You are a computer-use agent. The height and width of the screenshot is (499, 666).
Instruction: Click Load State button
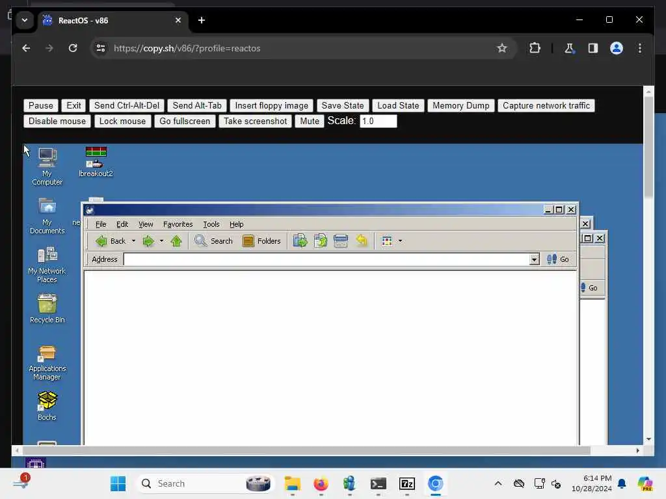pyautogui.click(x=399, y=106)
